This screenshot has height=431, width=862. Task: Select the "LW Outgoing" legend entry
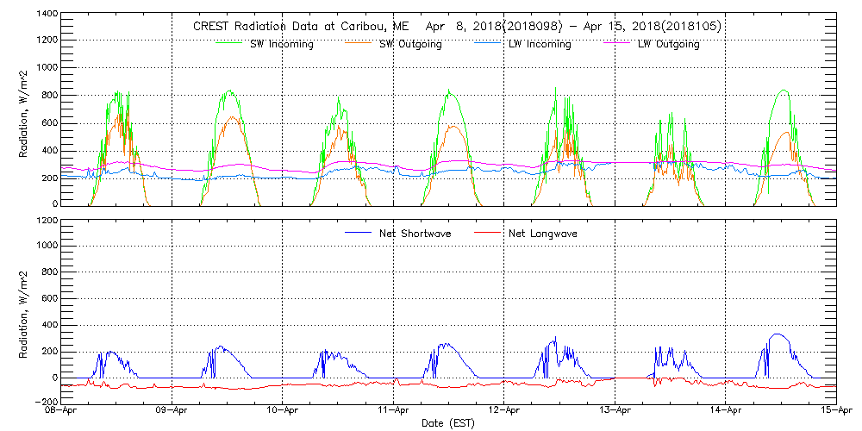[668, 45]
